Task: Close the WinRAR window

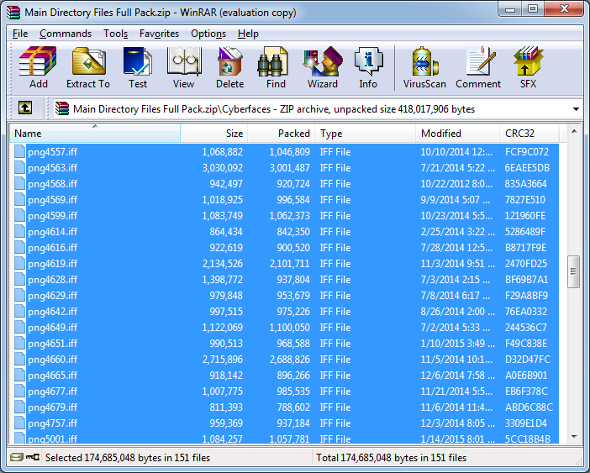Action: point(564,9)
